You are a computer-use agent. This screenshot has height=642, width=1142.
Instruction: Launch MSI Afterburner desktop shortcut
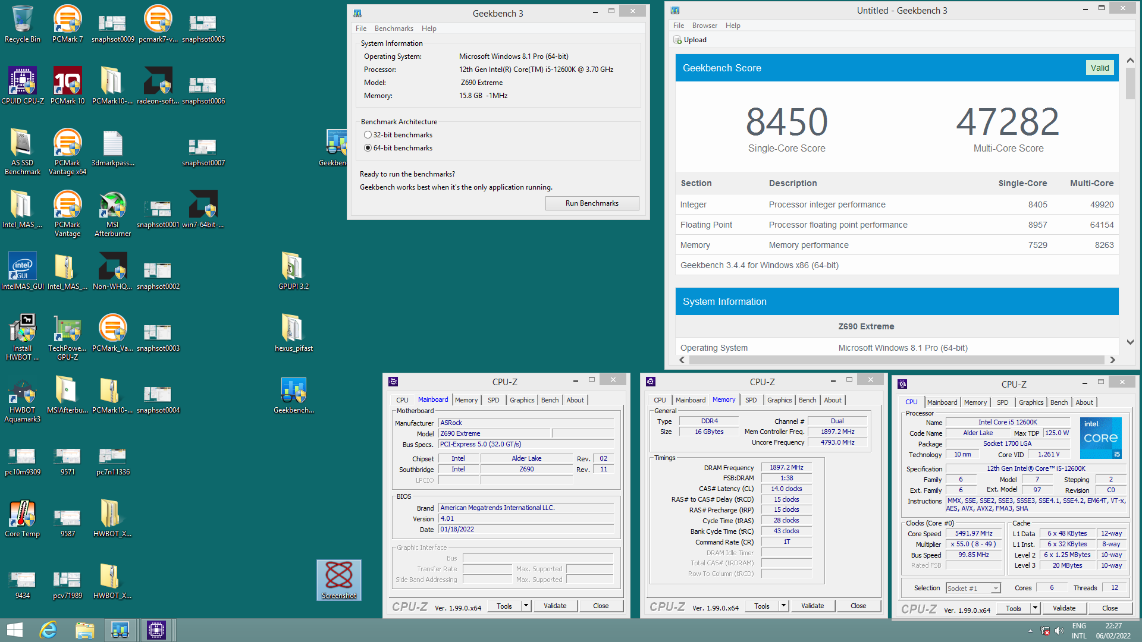(x=112, y=214)
